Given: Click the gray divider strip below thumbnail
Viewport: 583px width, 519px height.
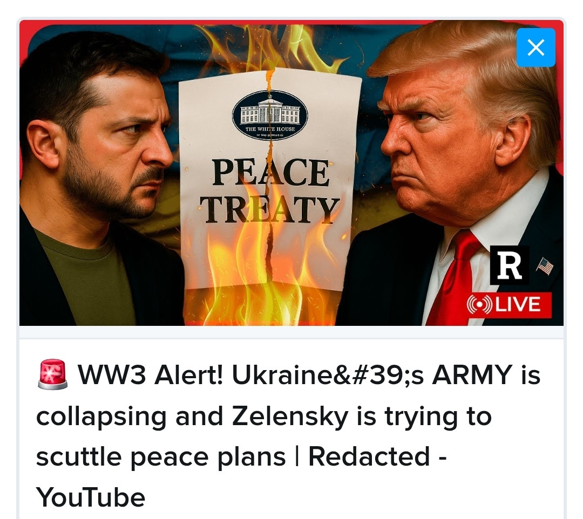Looking at the screenshot, I should pos(291,332).
